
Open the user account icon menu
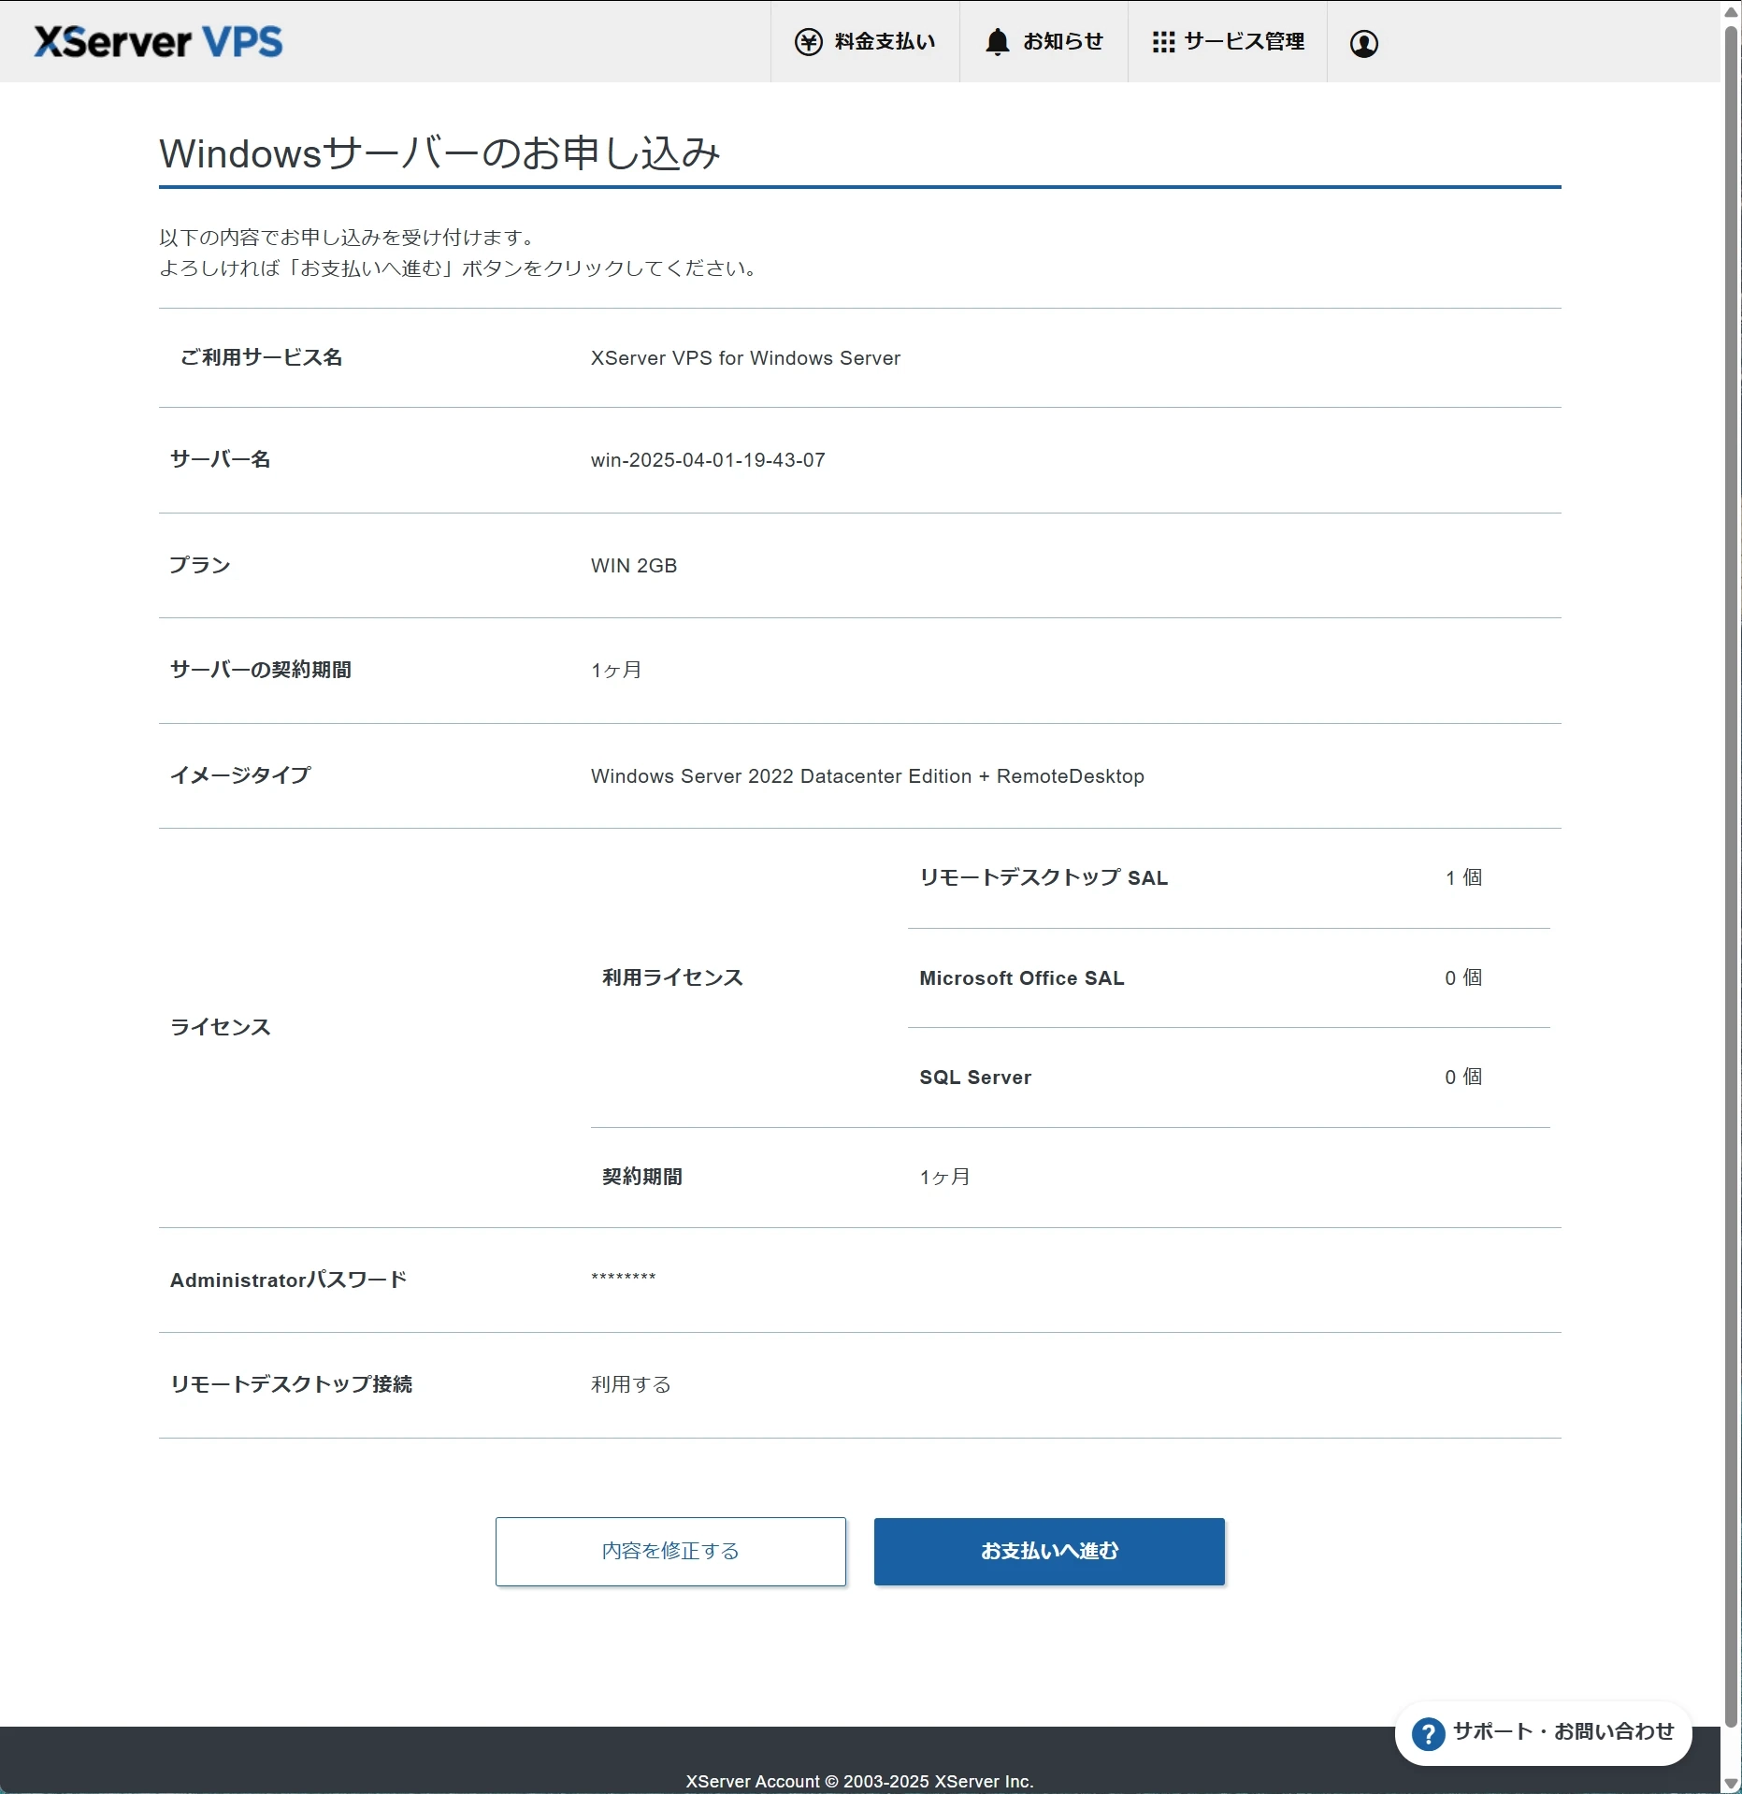click(1364, 43)
